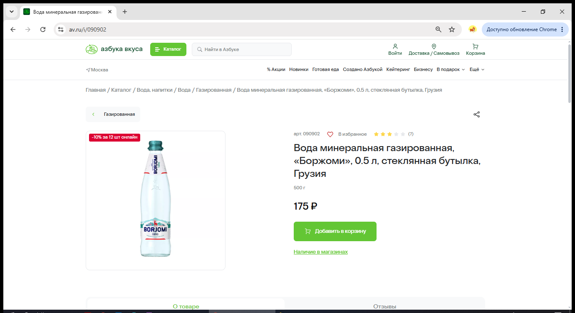Toggle the heart favorite icon

click(x=330, y=134)
